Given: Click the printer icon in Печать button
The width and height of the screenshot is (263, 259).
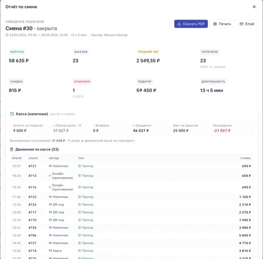Looking at the screenshot, I should [215, 24].
